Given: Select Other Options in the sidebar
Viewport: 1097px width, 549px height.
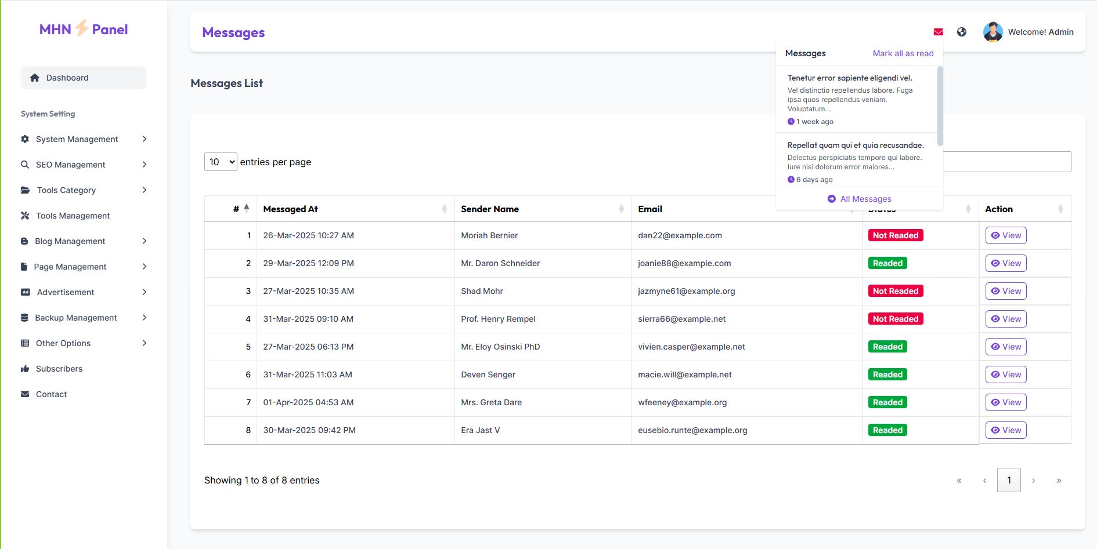Looking at the screenshot, I should coord(63,343).
